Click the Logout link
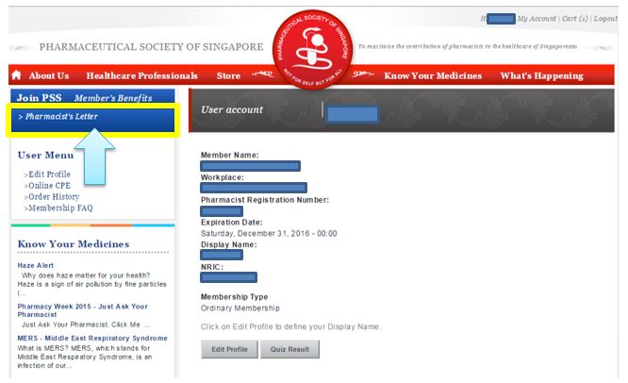The height and width of the screenshot is (383, 628). [605, 19]
